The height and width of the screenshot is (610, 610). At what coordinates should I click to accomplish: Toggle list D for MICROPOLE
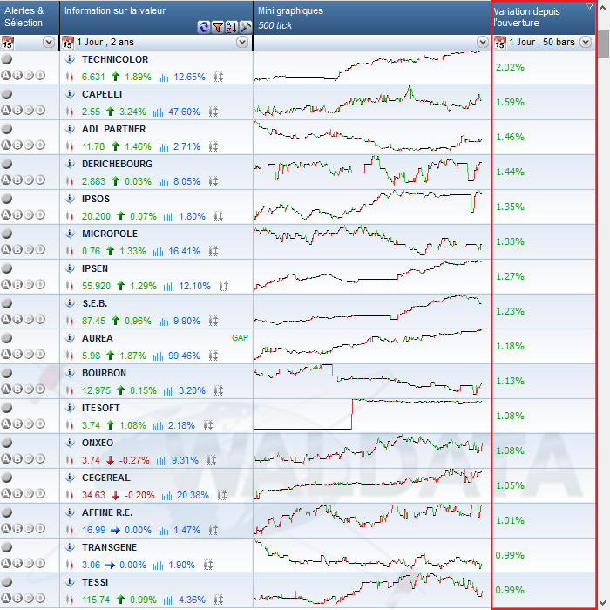[x=40, y=249]
